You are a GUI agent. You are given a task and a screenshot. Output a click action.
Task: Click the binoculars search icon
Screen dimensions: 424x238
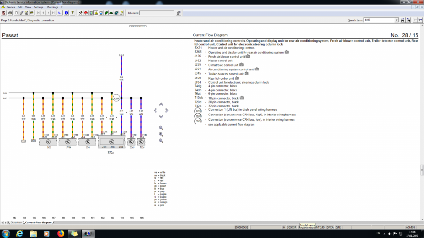pos(402,20)
